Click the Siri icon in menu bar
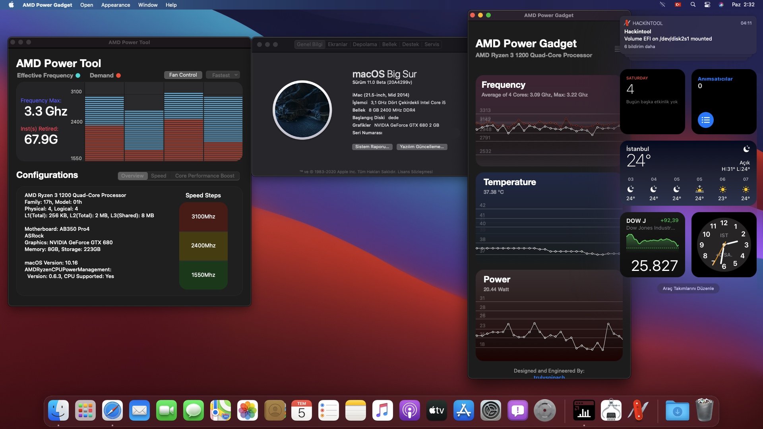 721,5
